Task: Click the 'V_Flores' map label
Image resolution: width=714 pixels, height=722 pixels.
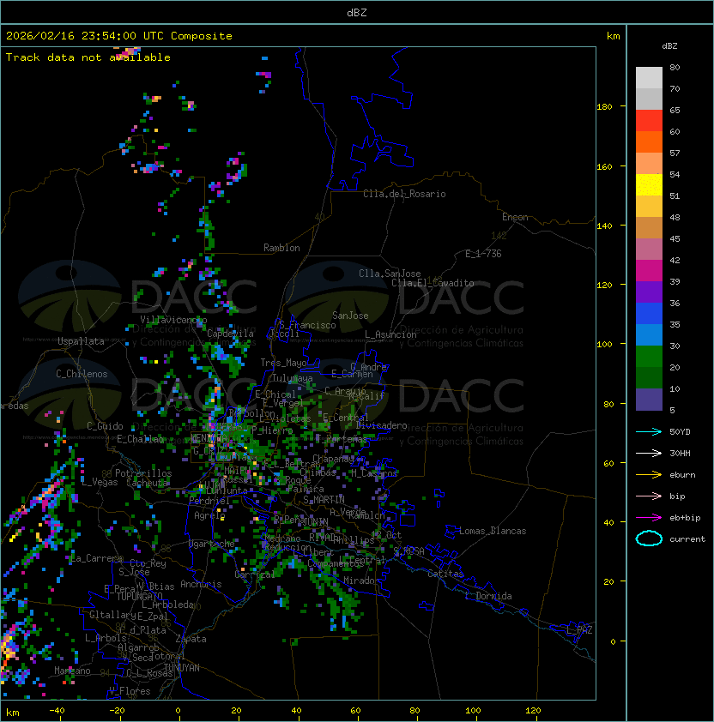Action: tap(130, 691)
